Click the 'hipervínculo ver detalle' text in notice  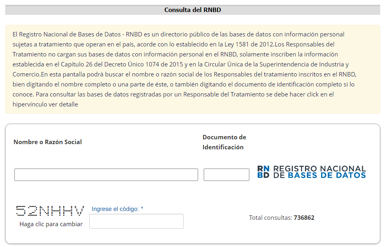click(x=45, y=104)
